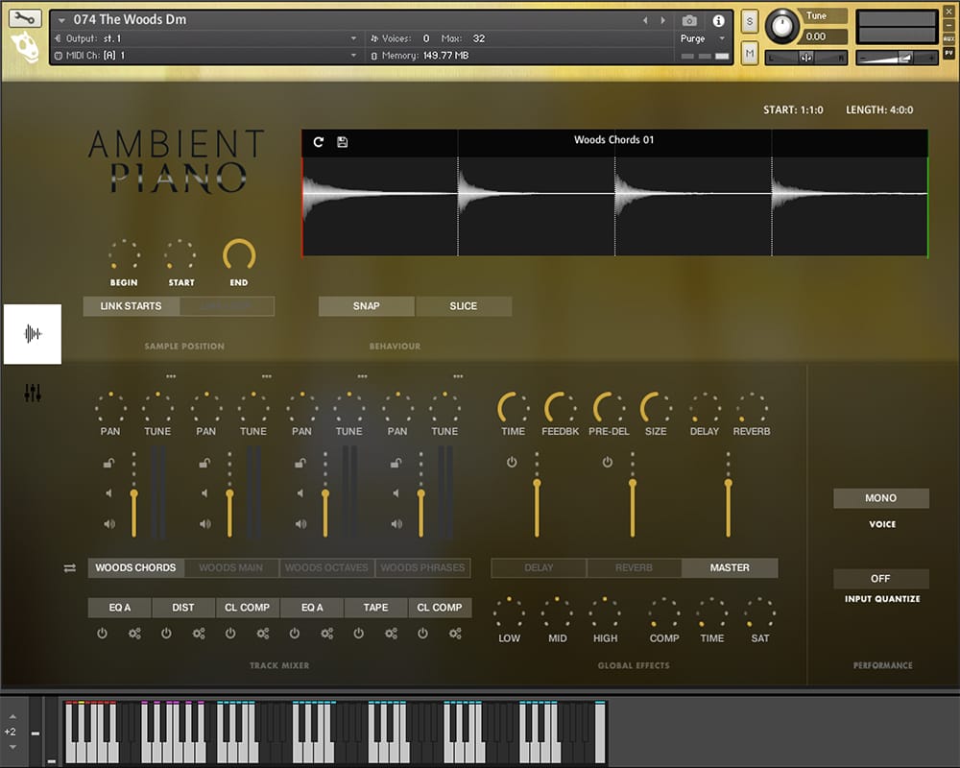960x768 pixels.
Task: Click the first track's volume fader
Action: 133,495
